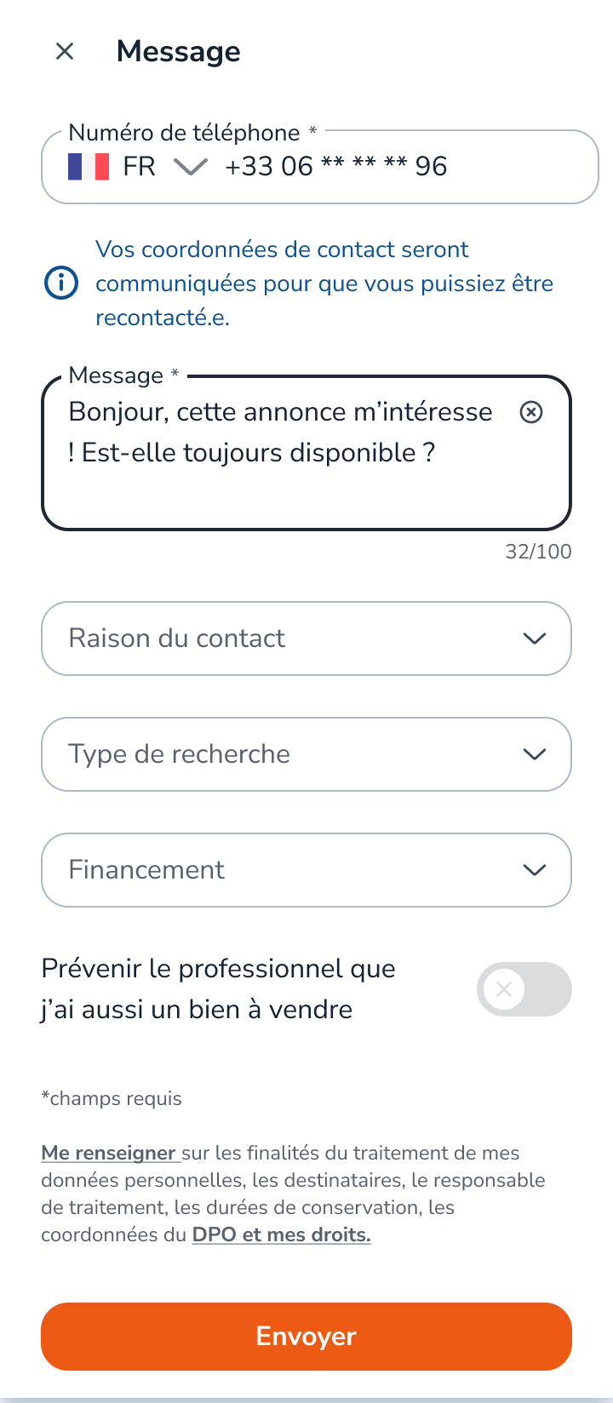Select the FR country code selector
Image resolution: width=613 pixels, height=1403 pixels.
coord(139,167)
